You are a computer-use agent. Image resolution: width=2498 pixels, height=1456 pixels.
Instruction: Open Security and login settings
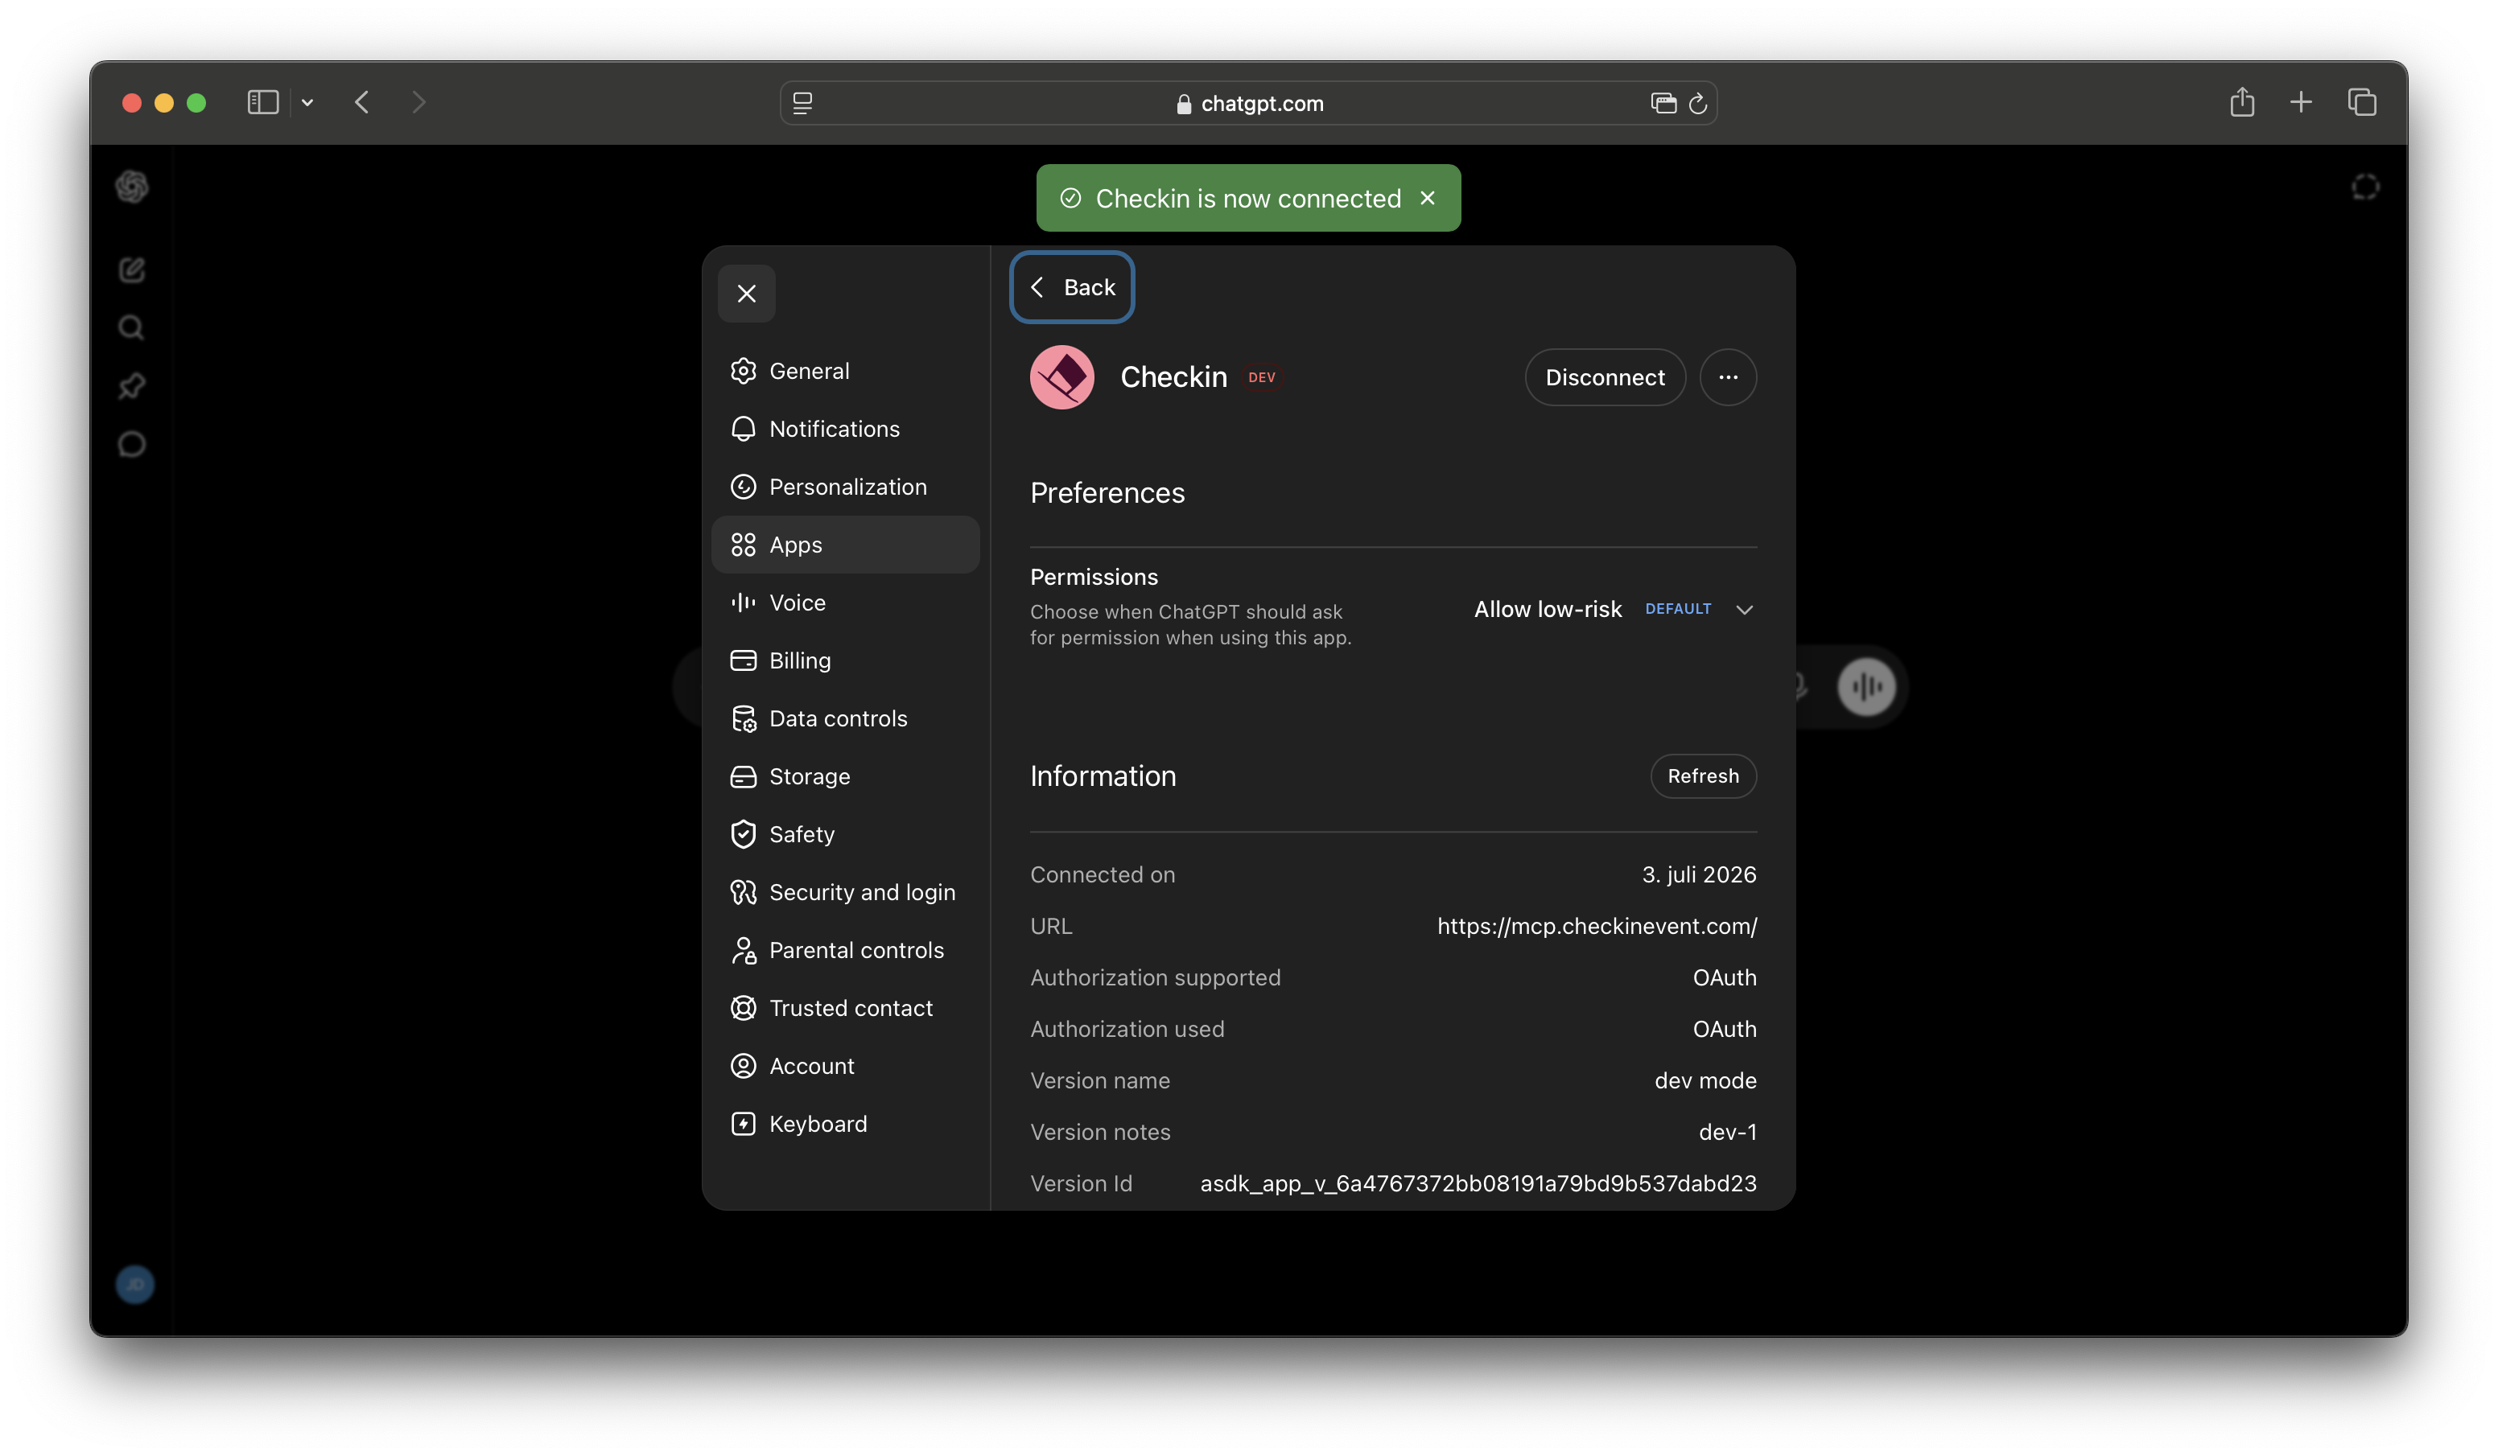tap(846, 892)
